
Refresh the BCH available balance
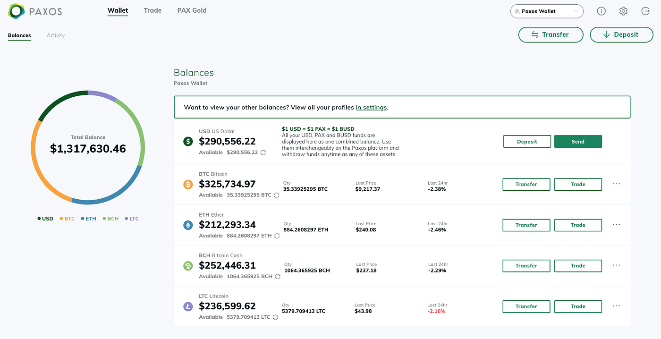click(x=278, y=276)
